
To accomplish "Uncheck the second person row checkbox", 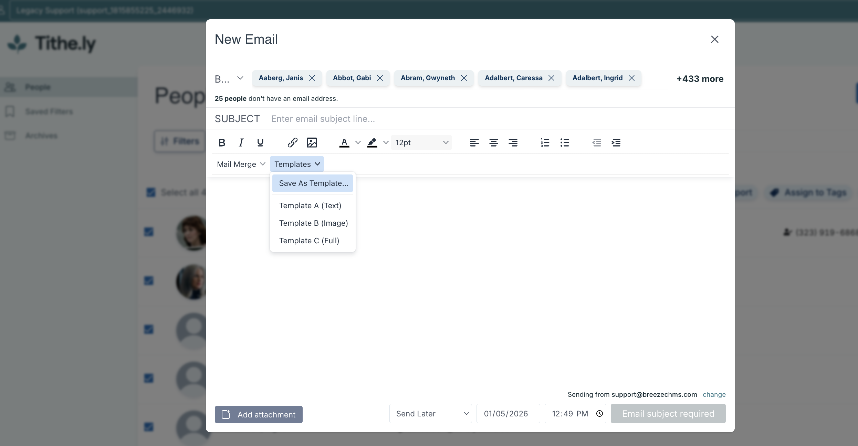I will (149, 281).
